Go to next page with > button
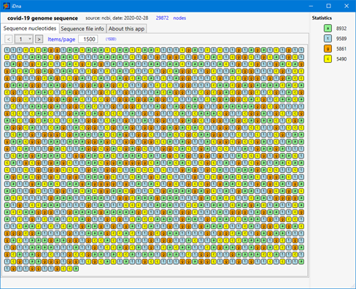Screen dimensions: 356x289 pos(39,39)
